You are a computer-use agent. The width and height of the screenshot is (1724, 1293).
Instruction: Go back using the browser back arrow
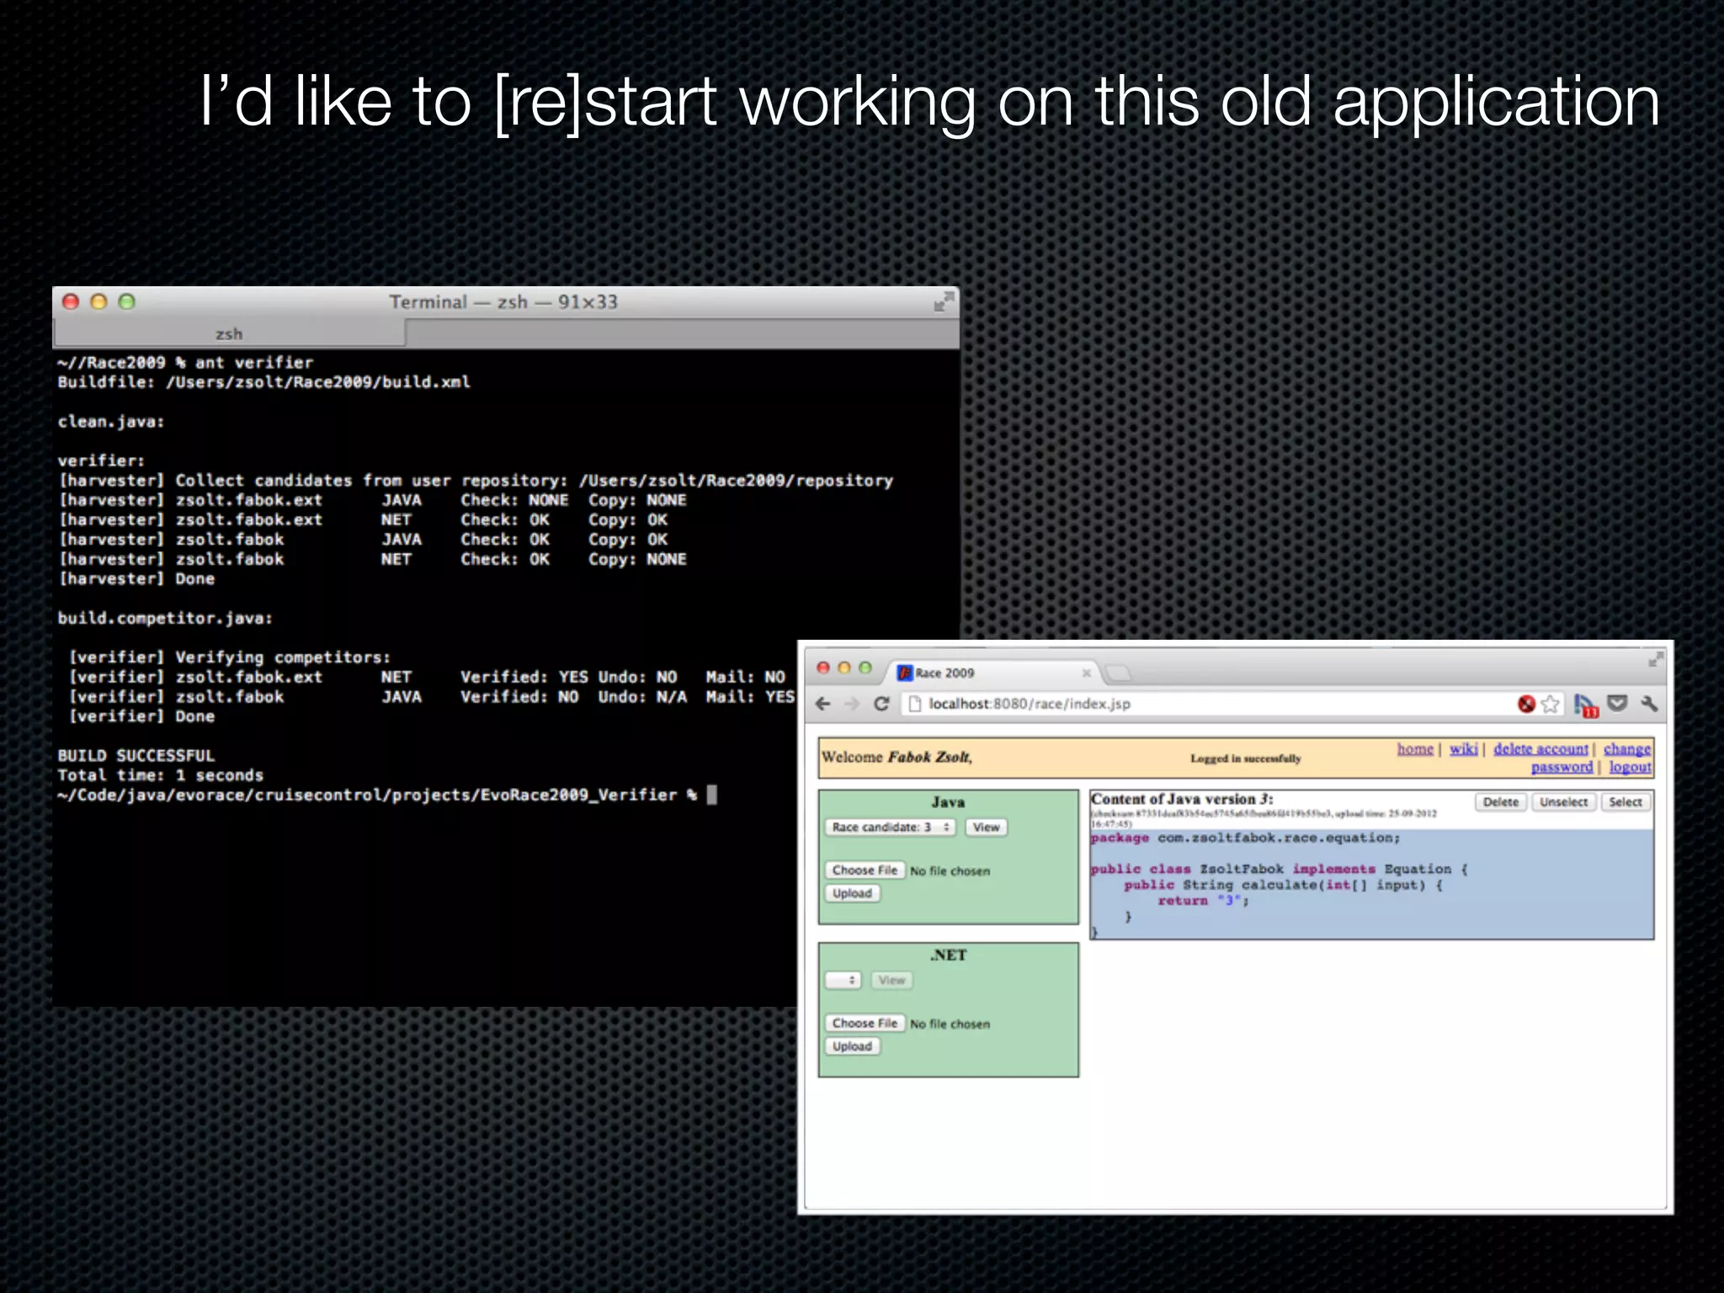point(823,704)
